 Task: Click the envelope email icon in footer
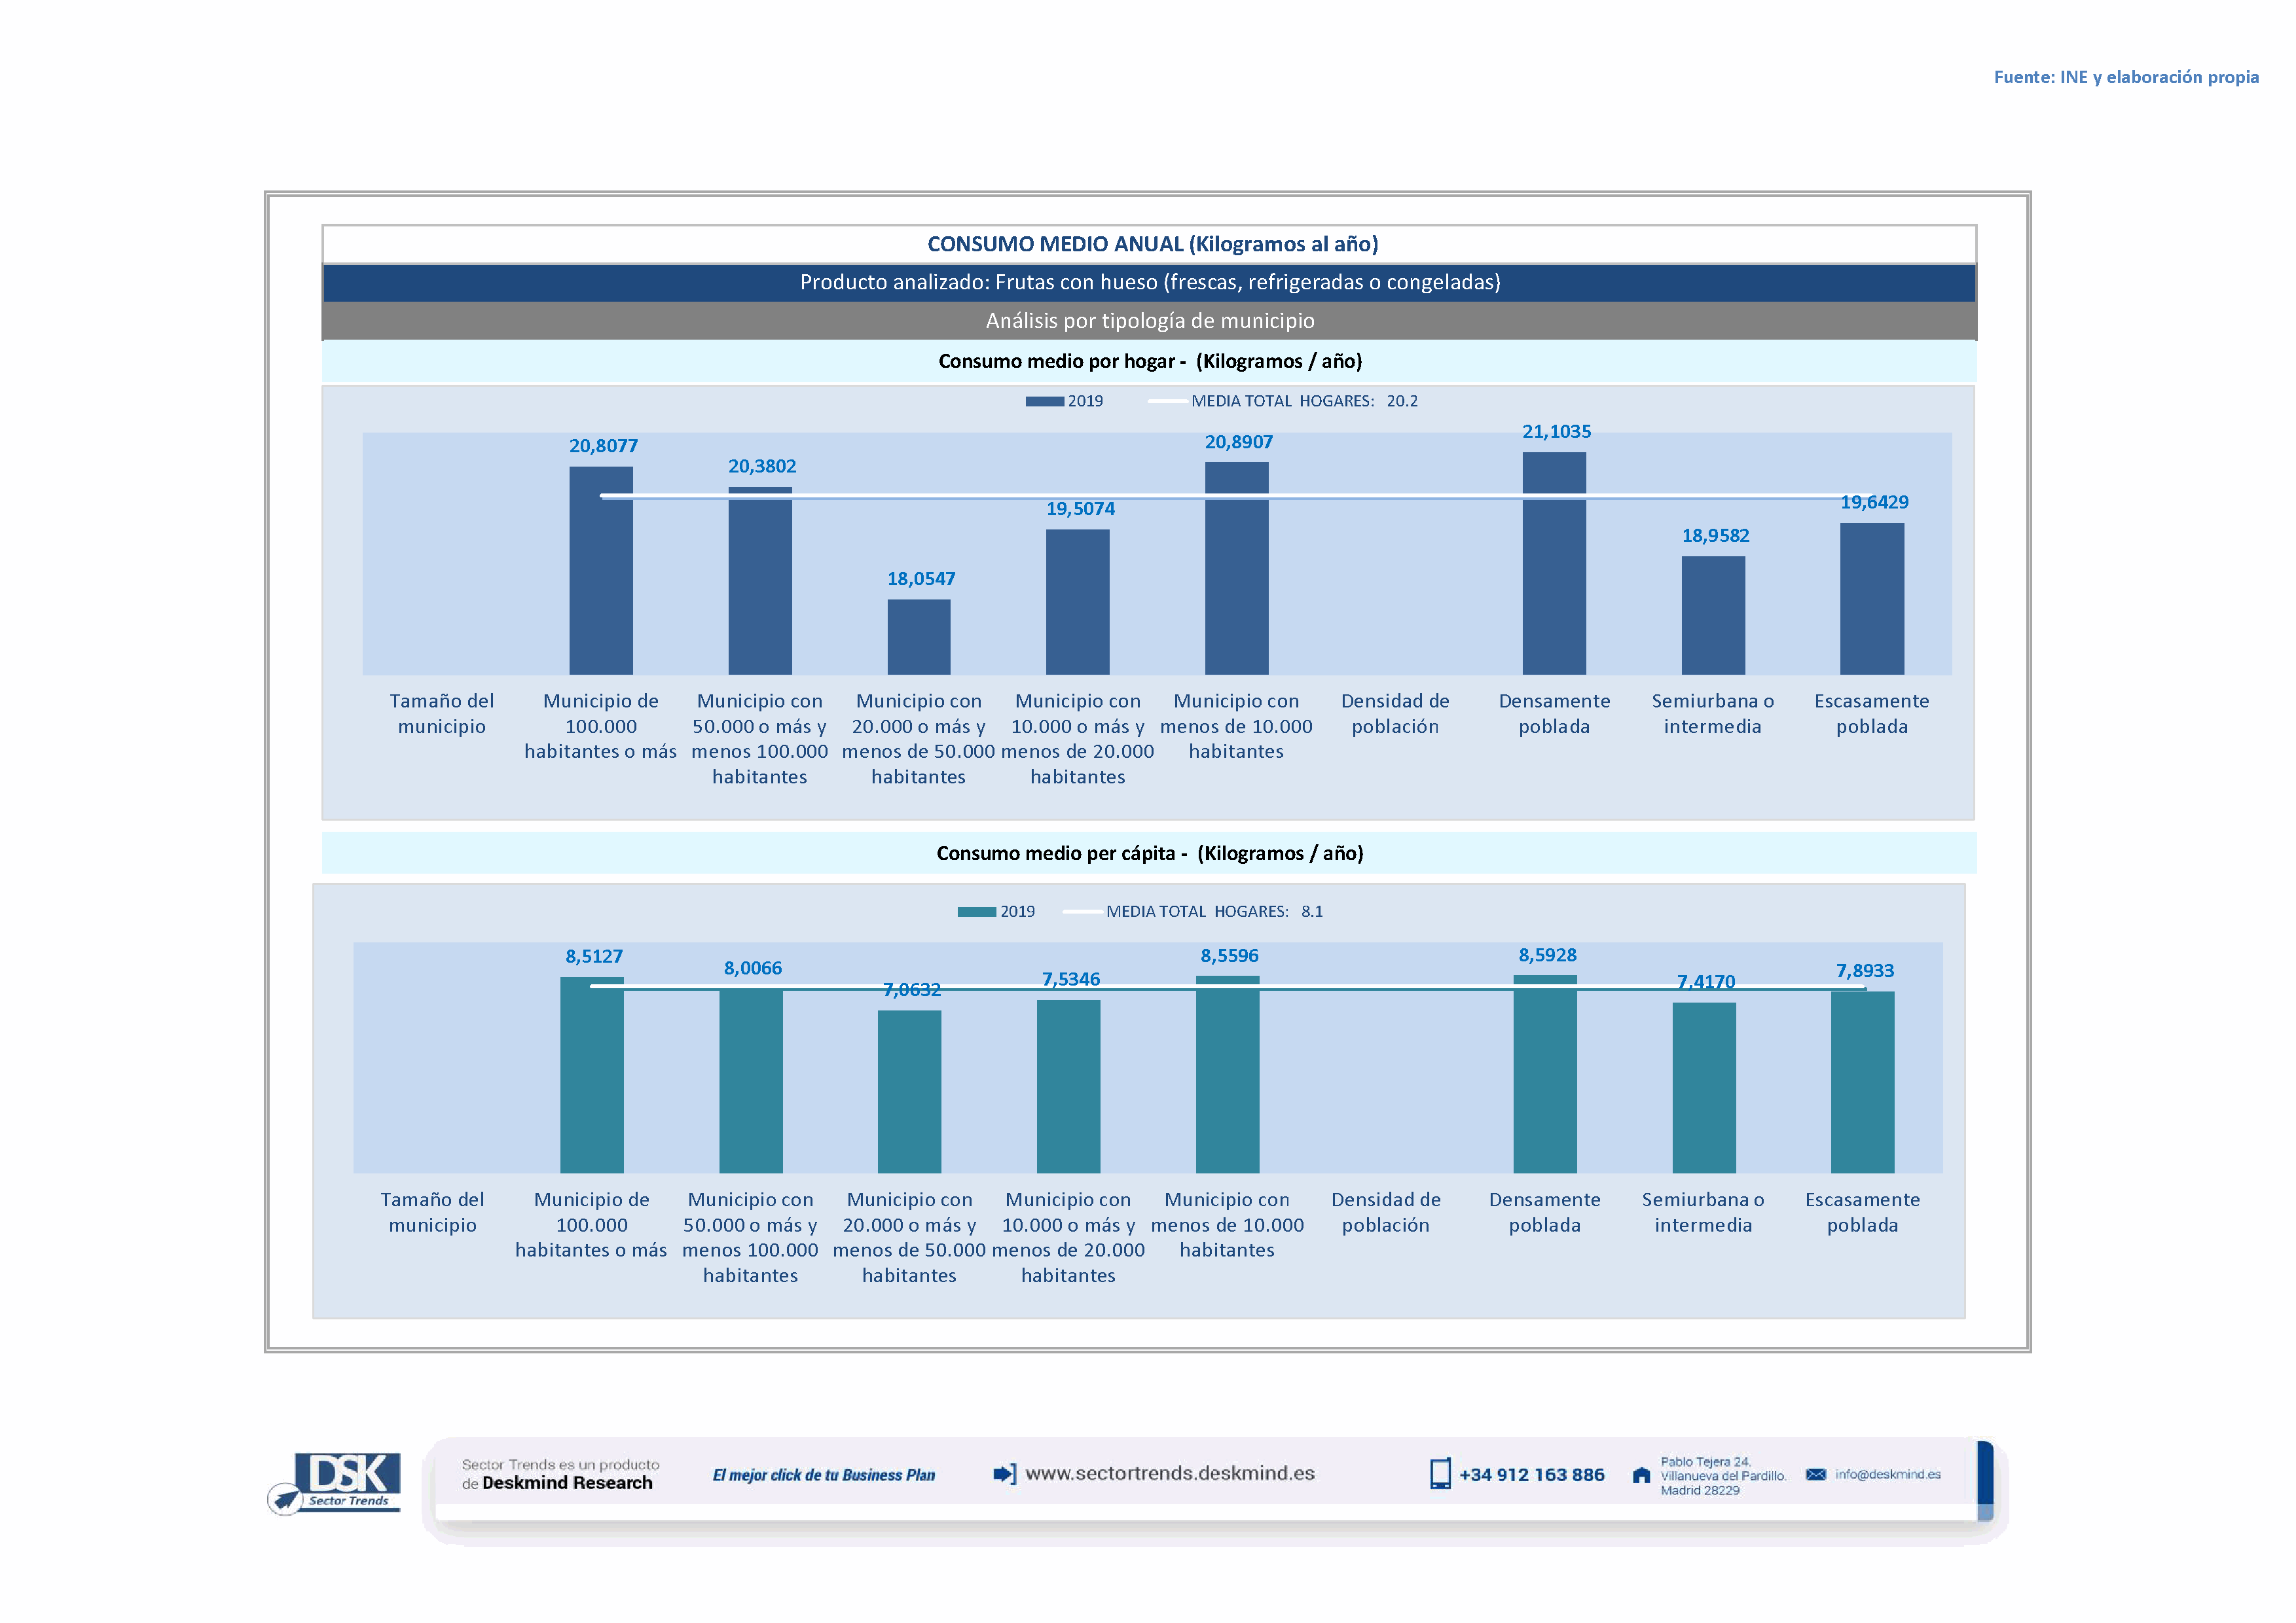coord(1815,1474)
